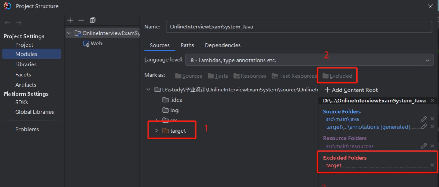Collapse the OnlineInterviewExamSystem module tree
Viewport: 439px width, 187px height.
click(x=69, y=33)
